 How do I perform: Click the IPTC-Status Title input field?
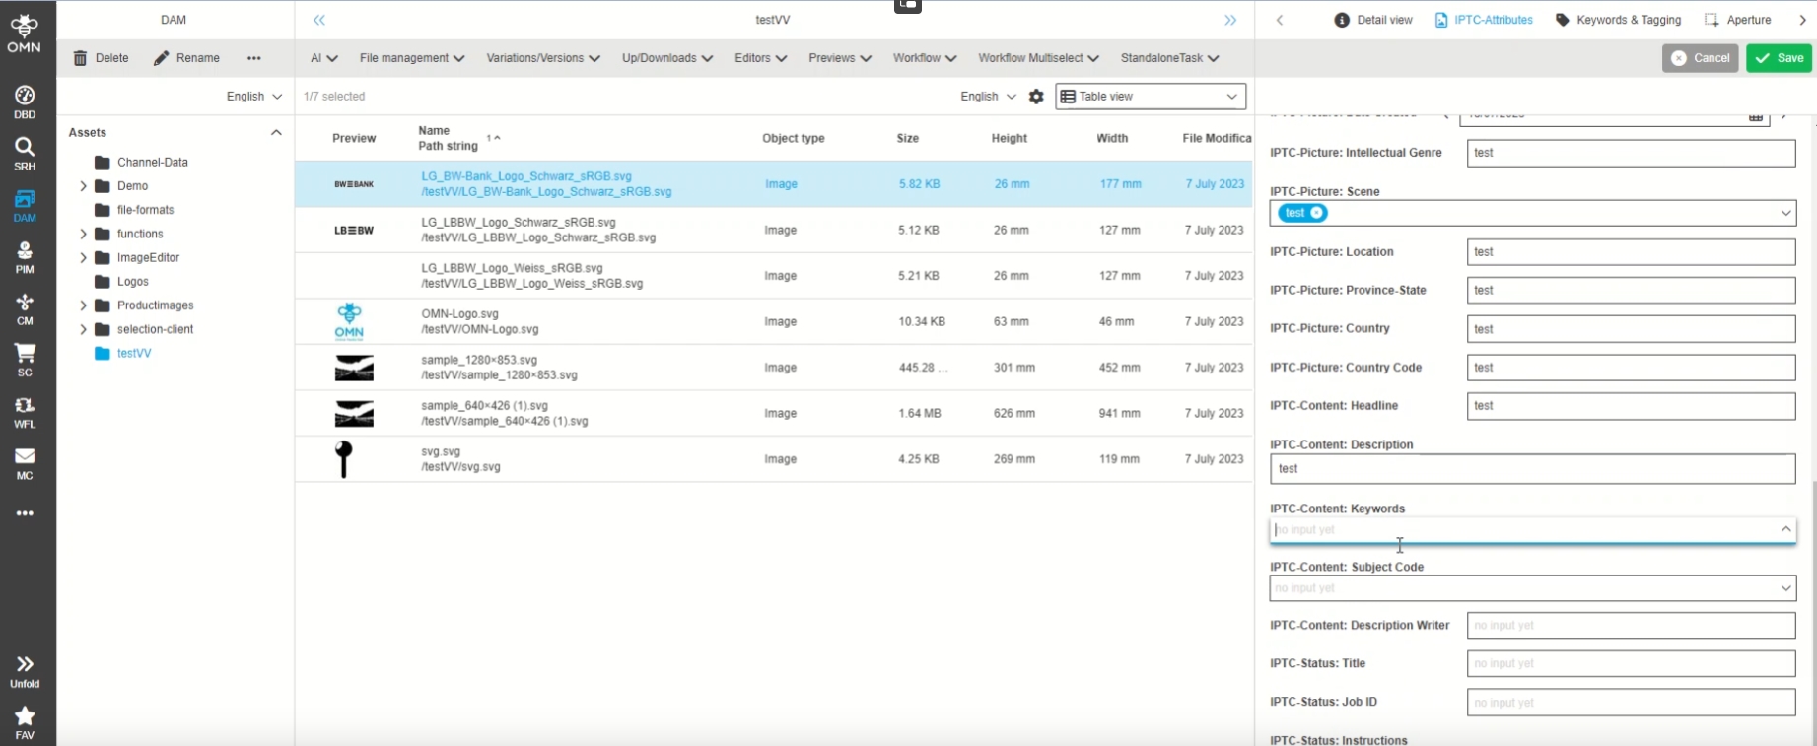pos(1631,664)
